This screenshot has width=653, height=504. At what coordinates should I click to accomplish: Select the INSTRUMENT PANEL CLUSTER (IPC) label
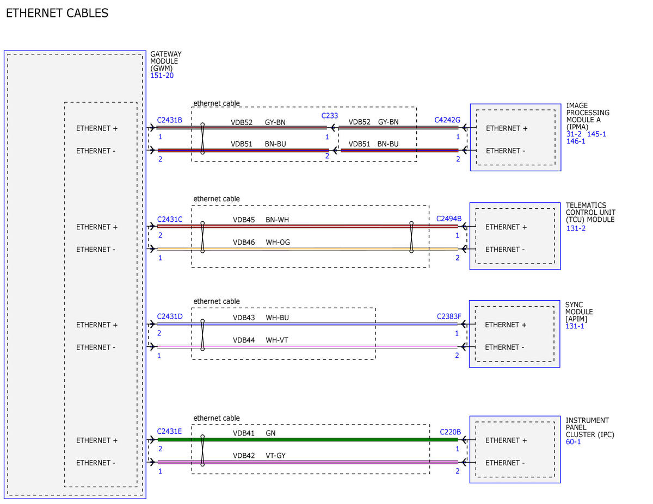click(590, 427)
